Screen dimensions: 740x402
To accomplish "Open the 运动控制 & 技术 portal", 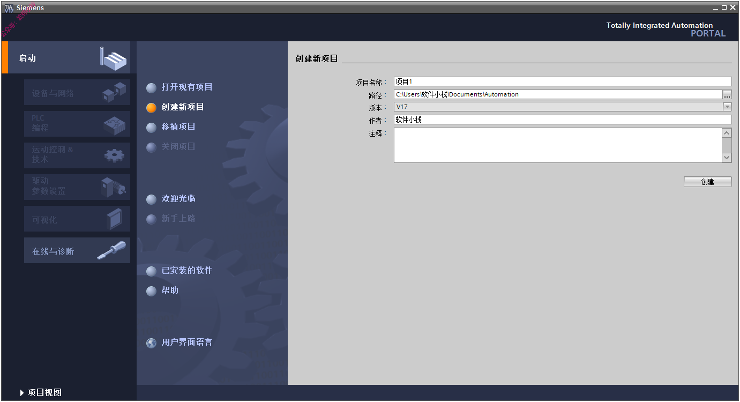I will [77, 155].
